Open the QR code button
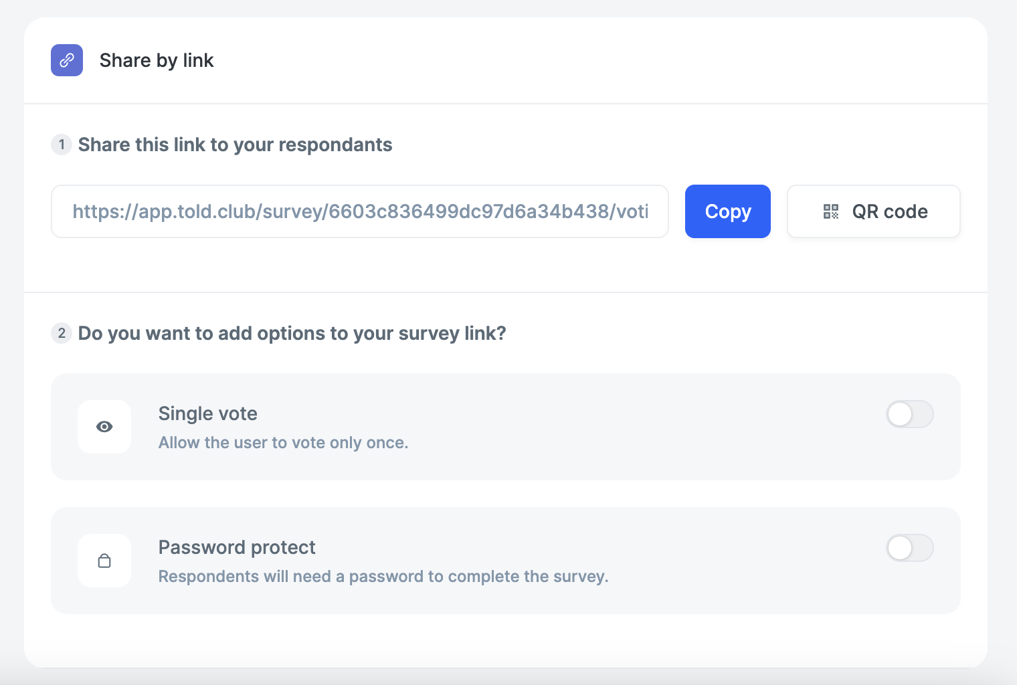 point(874,211)
